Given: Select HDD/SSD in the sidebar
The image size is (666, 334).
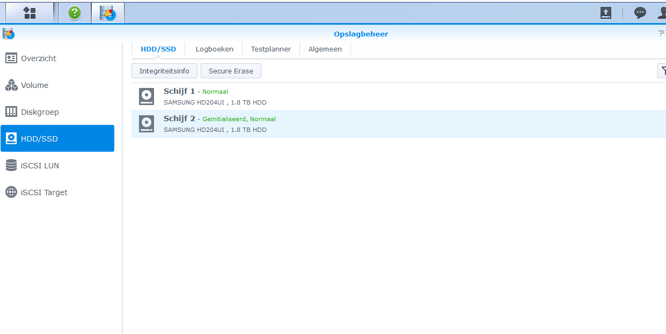Looking at the screenshot, I should point(57,138).
